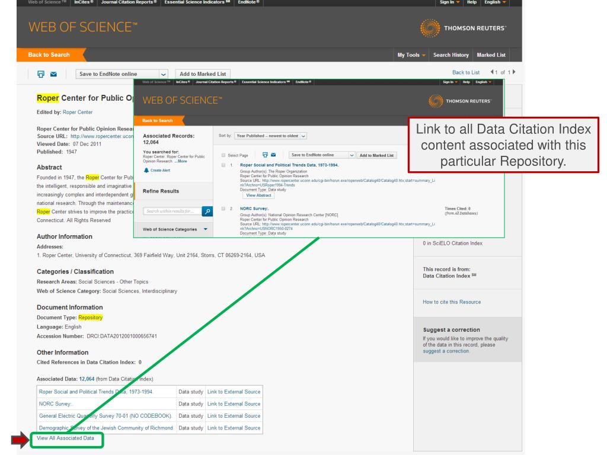Click the suggest a correction link
The height and width of the screenshot is (455, 607).
click(x=446, y=351)
